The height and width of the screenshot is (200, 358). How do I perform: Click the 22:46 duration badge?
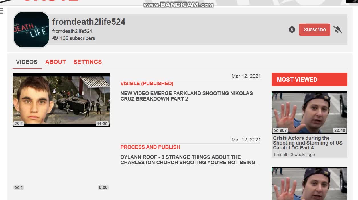pos(340,130)
